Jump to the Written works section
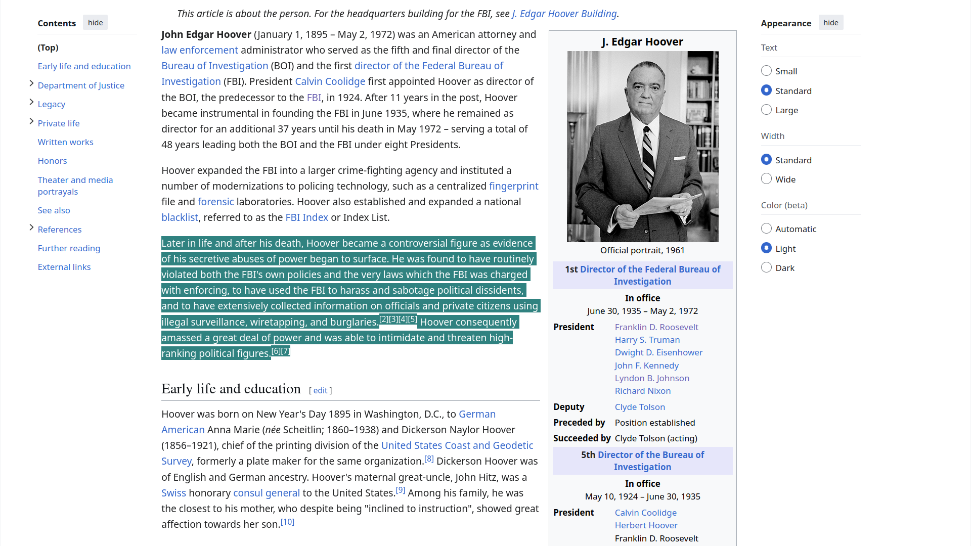The image size is (971, 546). (65, 142)
